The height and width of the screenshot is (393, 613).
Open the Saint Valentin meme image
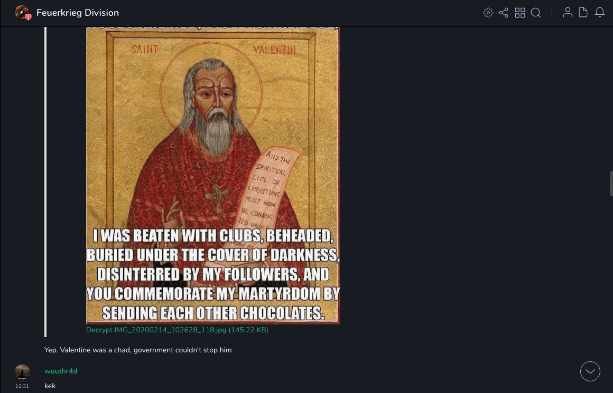click(x=212, y=175)
